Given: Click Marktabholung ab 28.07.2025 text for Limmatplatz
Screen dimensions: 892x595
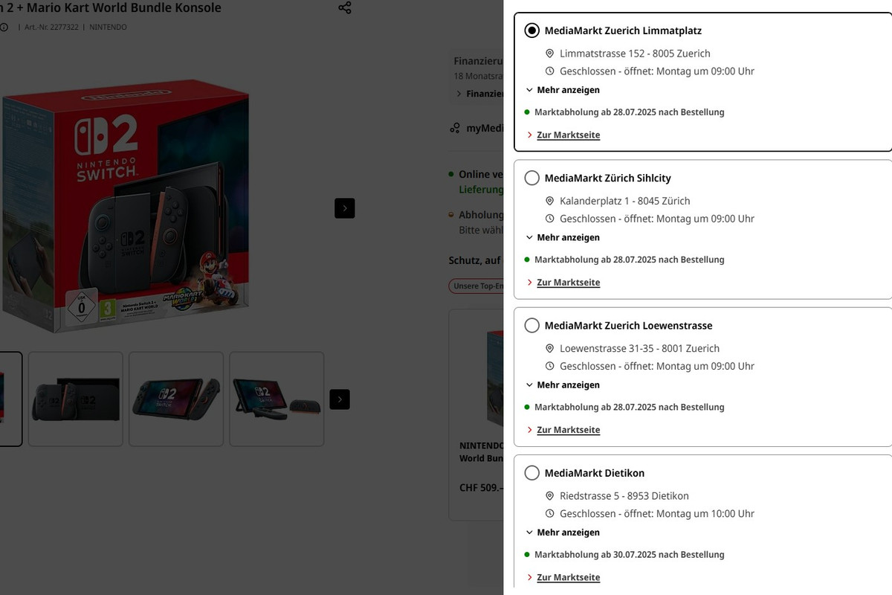Looking at the screenshot, I should (x=629, y=112).
